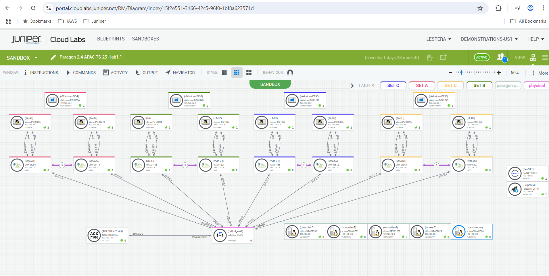The height and width of the screenshot is (276, 549).
Task: Click the zoom in plus icon
Action: [499, 73]
